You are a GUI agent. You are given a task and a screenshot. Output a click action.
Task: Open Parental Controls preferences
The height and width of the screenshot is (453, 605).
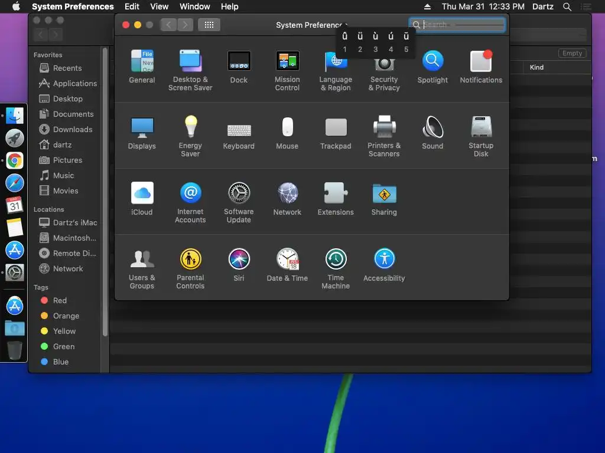190,269
